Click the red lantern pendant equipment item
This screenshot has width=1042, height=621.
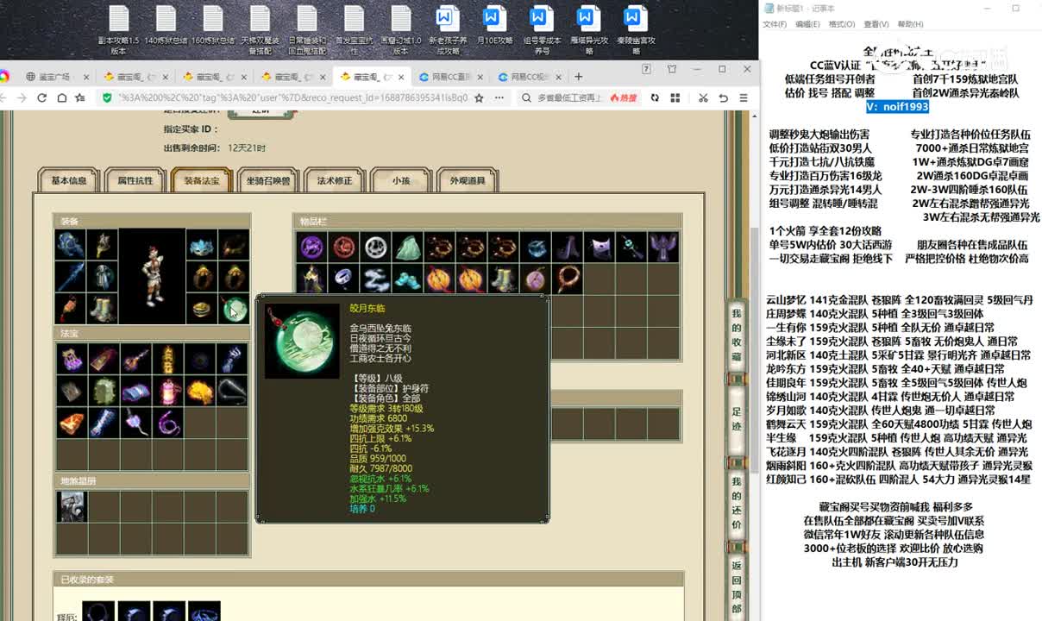click(70, 308)
